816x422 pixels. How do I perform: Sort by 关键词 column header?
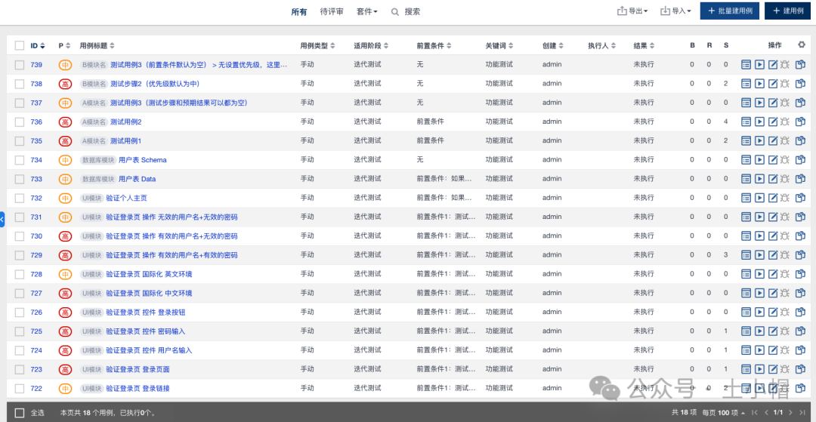(x=499, y=46)
